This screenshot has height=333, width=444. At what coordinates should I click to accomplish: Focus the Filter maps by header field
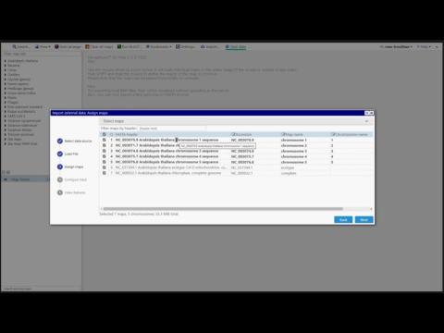point(172,129)
